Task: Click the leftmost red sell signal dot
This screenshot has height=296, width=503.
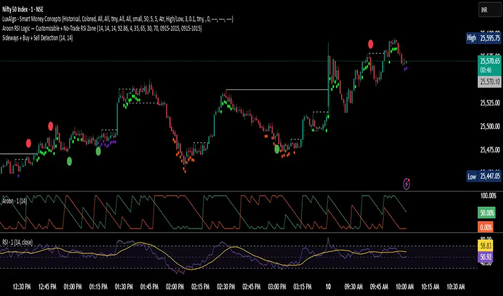Action: (28, 143)
